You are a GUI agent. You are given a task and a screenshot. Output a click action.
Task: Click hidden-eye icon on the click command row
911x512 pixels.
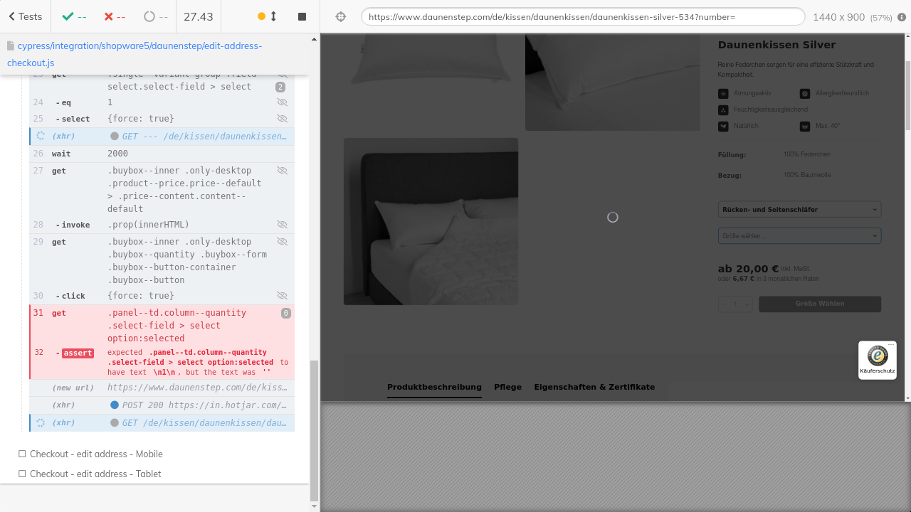click(x=282, y=296)
